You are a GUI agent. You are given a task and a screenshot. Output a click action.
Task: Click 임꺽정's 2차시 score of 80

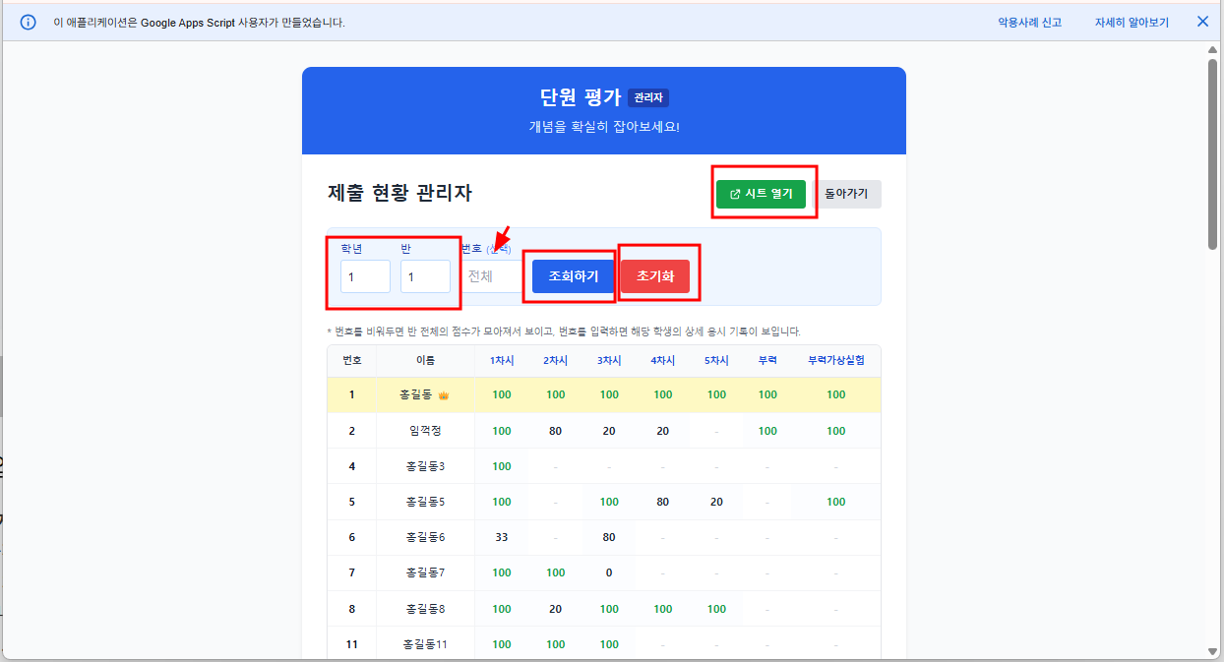tap(556, 431)
